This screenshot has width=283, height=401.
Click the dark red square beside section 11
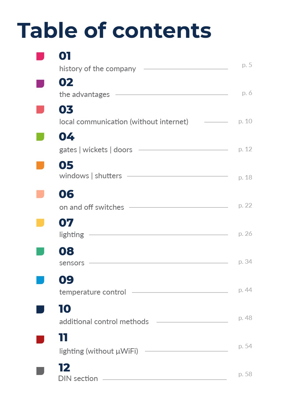pyautogui.click(x=40, y=339)
